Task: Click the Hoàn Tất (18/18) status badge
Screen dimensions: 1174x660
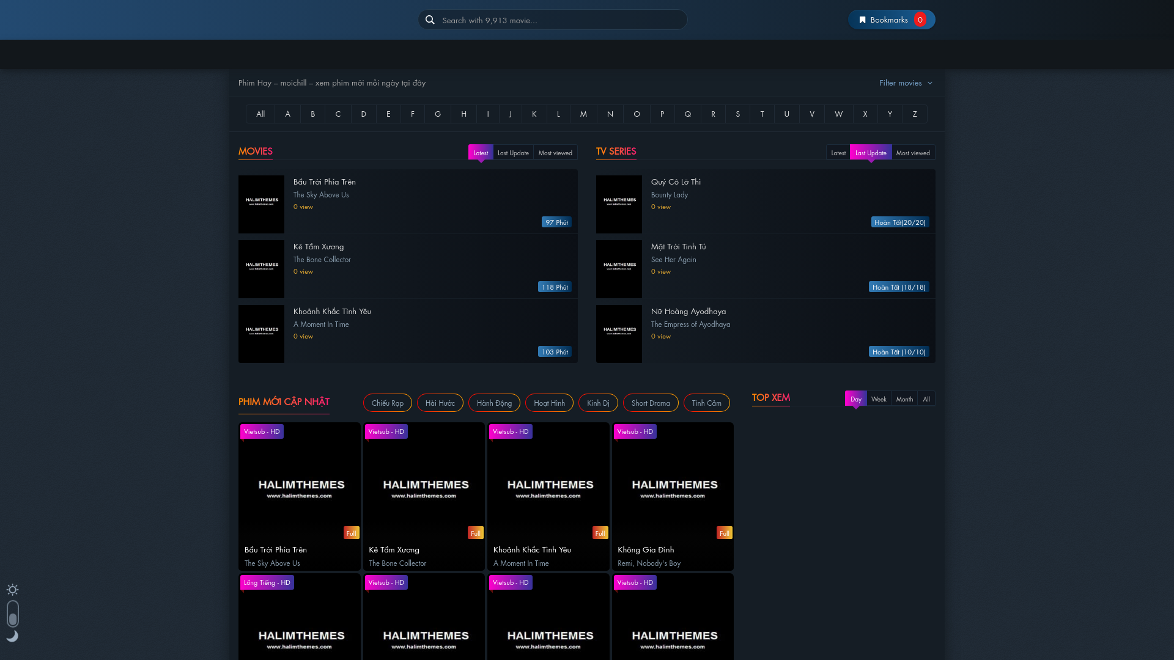Action: click(x=899, y=287)
